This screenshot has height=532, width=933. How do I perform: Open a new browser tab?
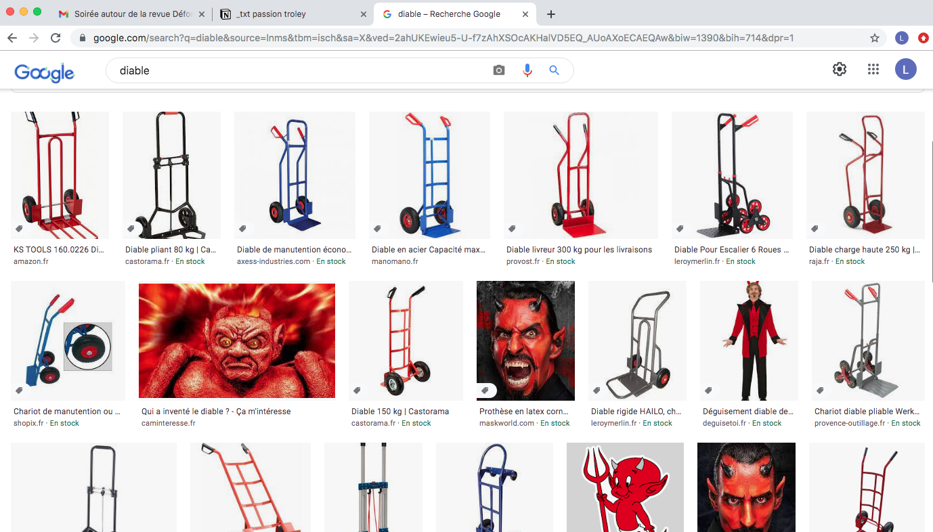tap(551, 14)
